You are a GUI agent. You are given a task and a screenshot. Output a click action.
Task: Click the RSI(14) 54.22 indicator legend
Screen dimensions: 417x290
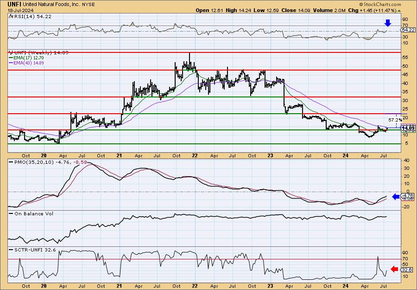click(x=30, y=16)
